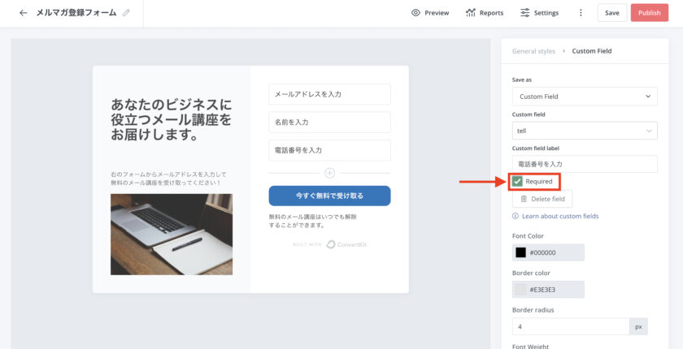Image resolution: width=683 pixels, height=349 pixels.
Task: Select the 名前を入力 name field
Action: click(x=330, y=123)
